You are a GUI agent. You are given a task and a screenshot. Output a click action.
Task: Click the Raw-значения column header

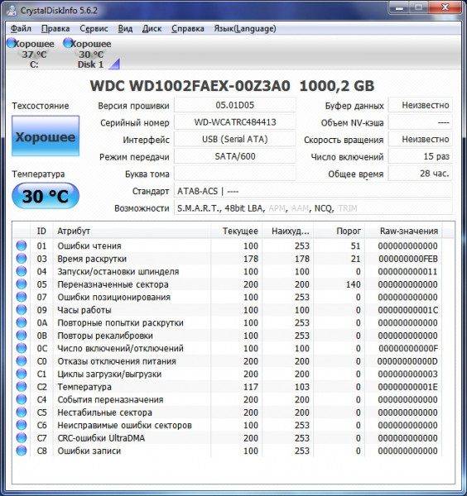403,231
